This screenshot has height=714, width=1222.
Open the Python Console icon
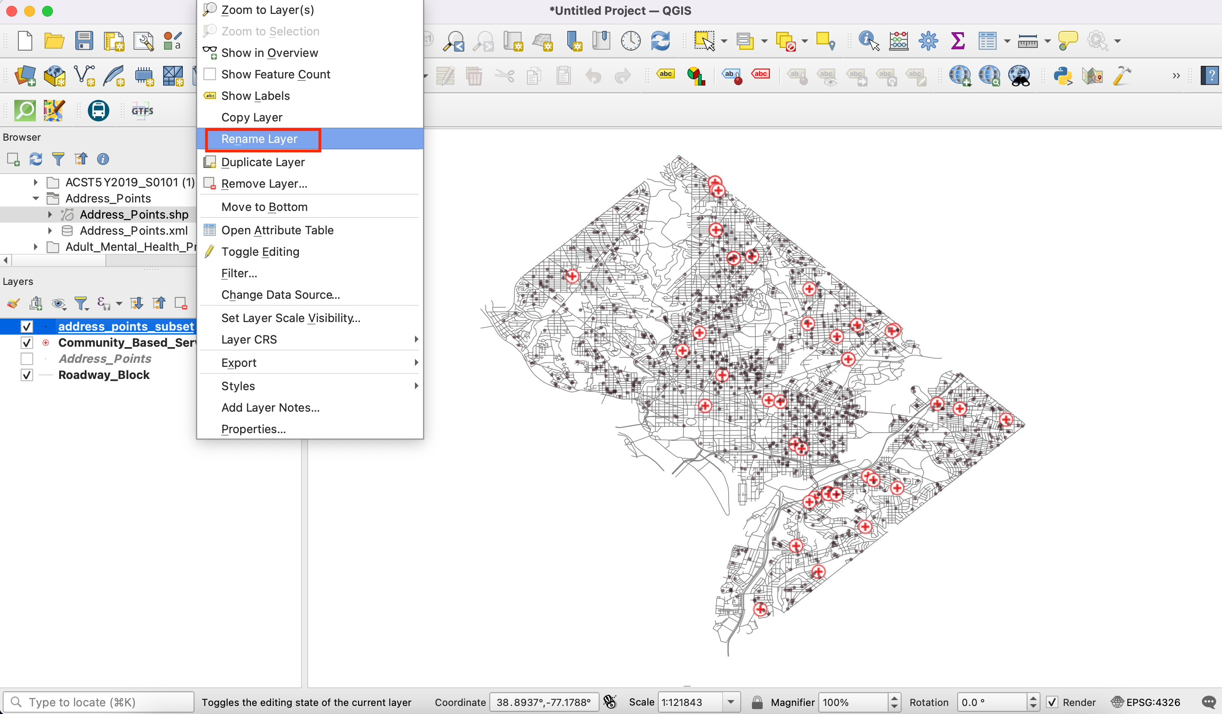pyautogui.click(x=1063, y=76)
